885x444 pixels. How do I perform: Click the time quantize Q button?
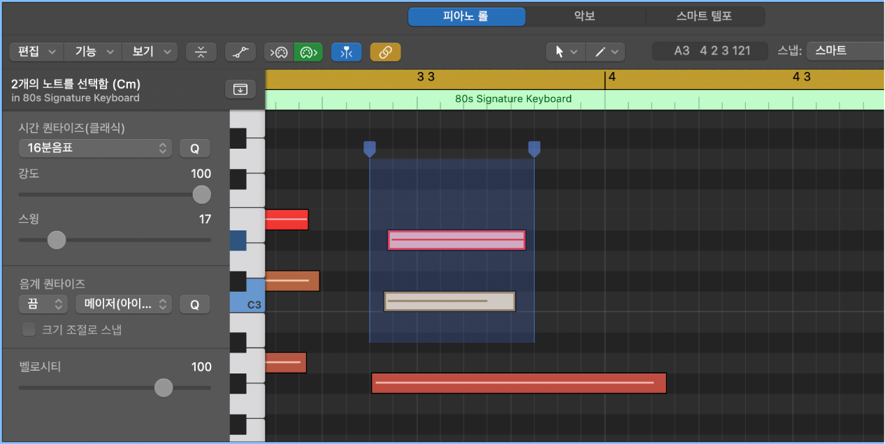pos(194,148)
